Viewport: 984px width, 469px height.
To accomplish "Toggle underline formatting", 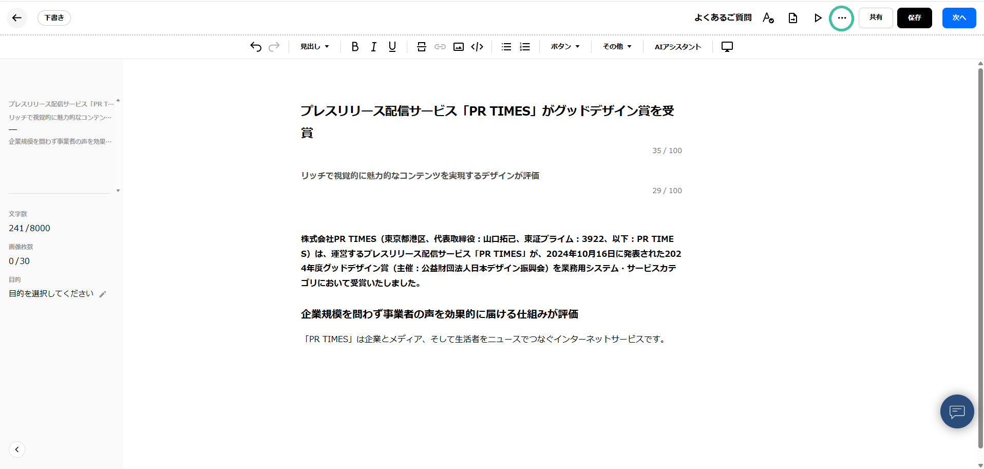I will (392, 47).
